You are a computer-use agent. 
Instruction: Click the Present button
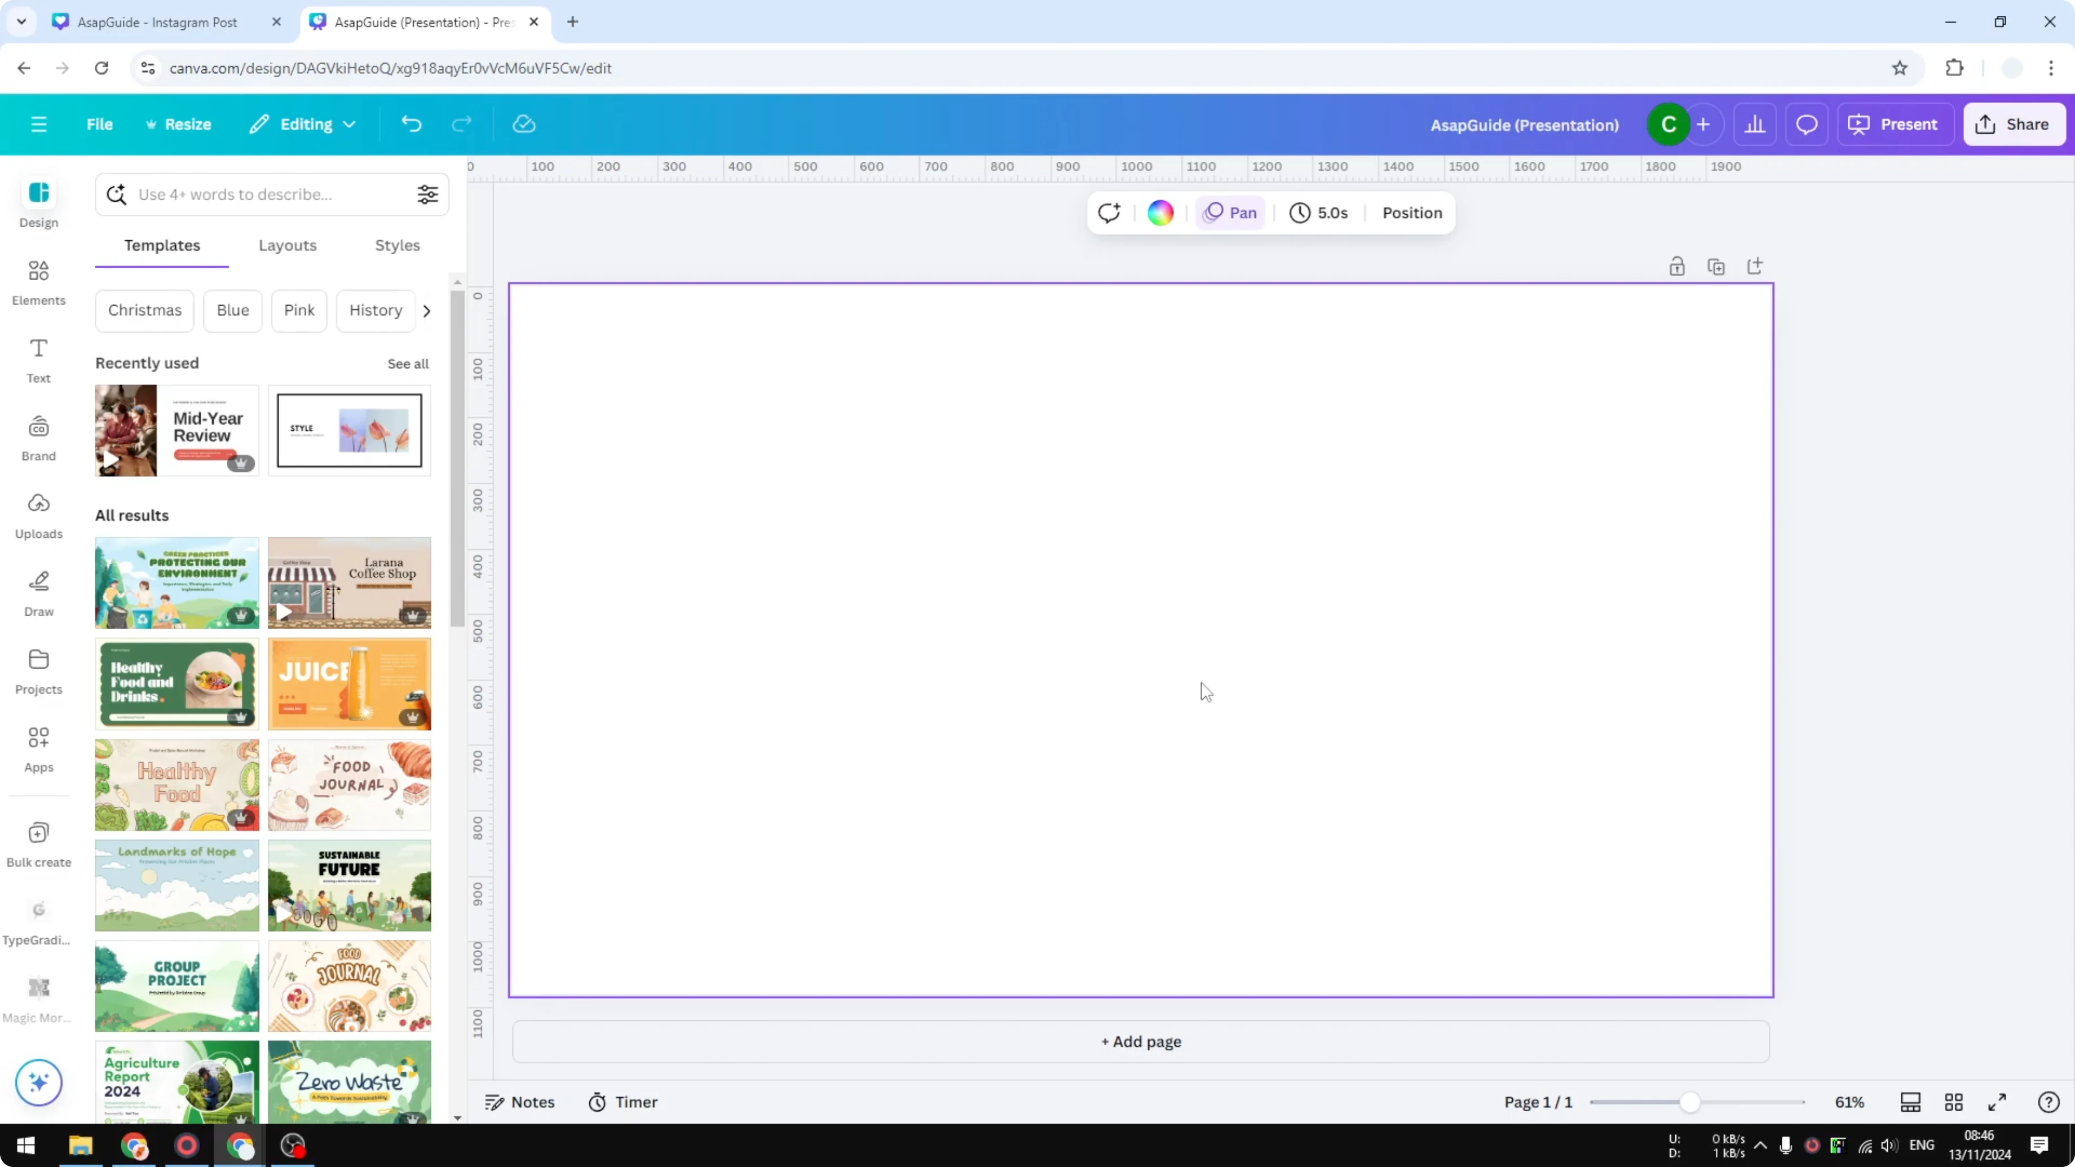pyautogui.click(x=1895, y=124)
